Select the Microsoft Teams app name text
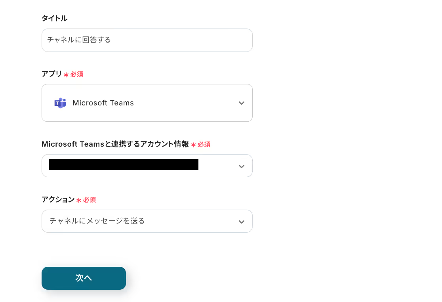The image size is (442, 302). [x=103, y=103]
